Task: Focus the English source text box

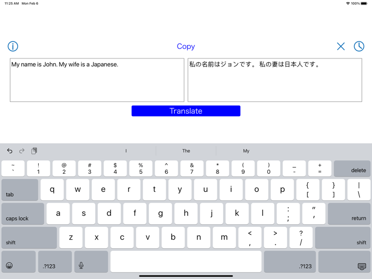Action: (97, 80)
